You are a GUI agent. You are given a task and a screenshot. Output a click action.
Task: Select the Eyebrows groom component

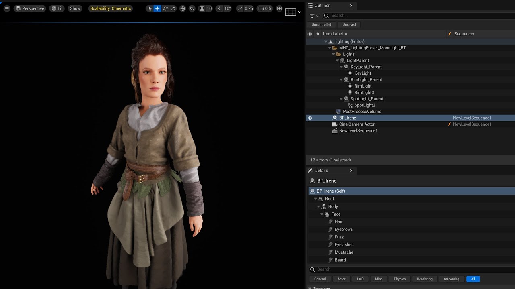[344, 229]
